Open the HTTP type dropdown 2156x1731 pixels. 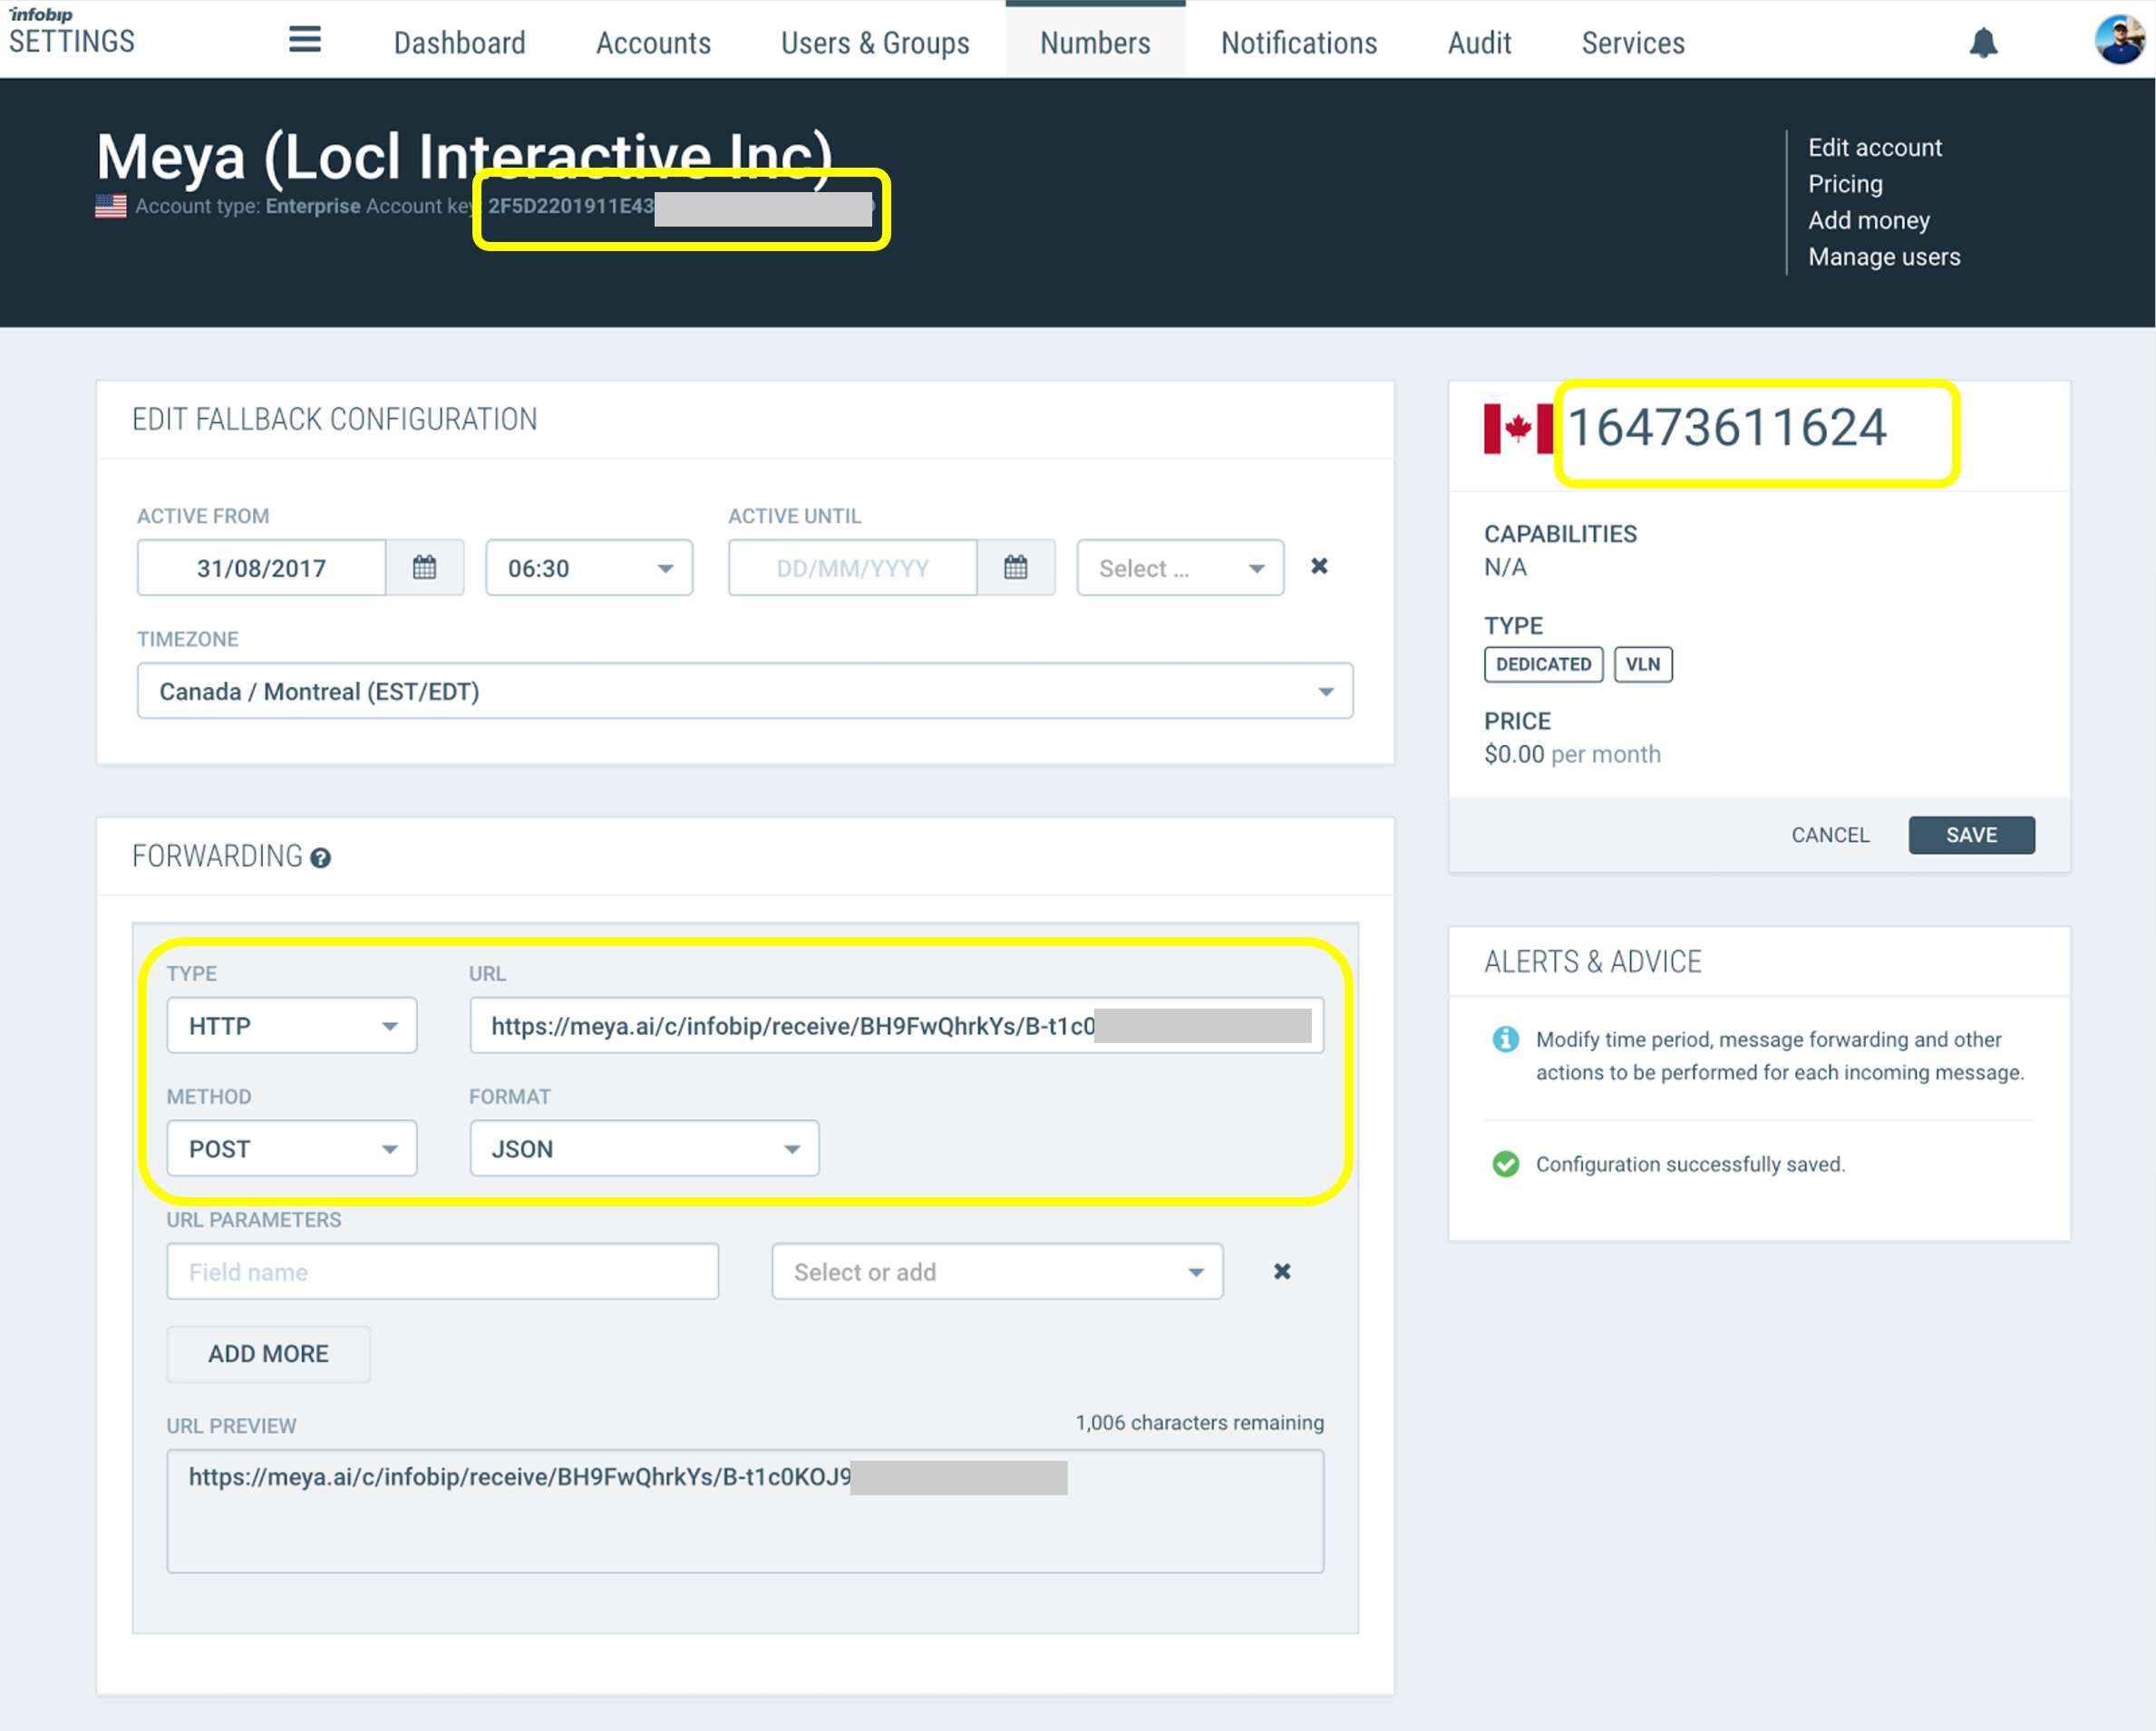tap(291, 1024)
